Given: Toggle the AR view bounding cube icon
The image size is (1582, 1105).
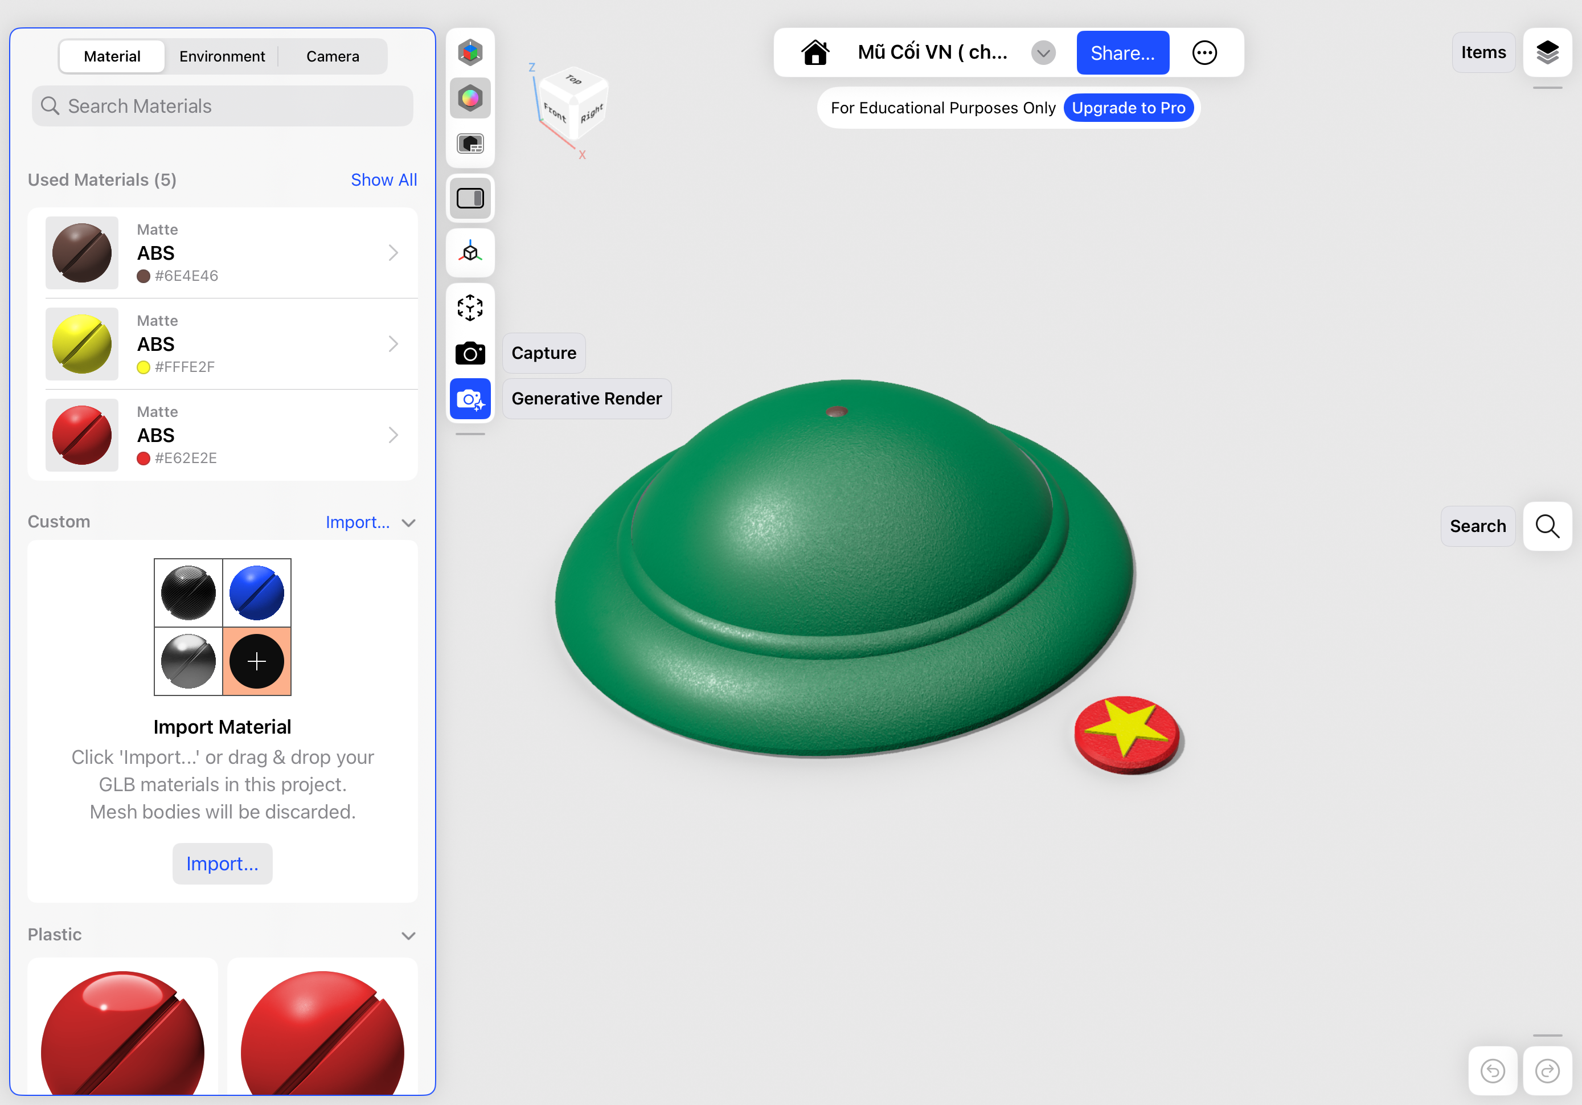Looking at the screenshot, I should click(470, 308).
